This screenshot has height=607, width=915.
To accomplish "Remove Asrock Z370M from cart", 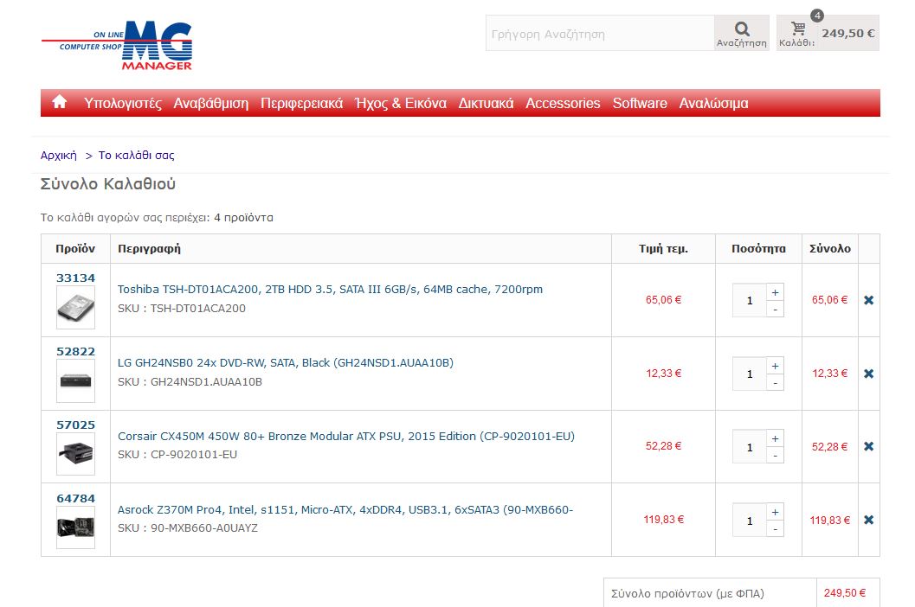I will click(869, 520).
